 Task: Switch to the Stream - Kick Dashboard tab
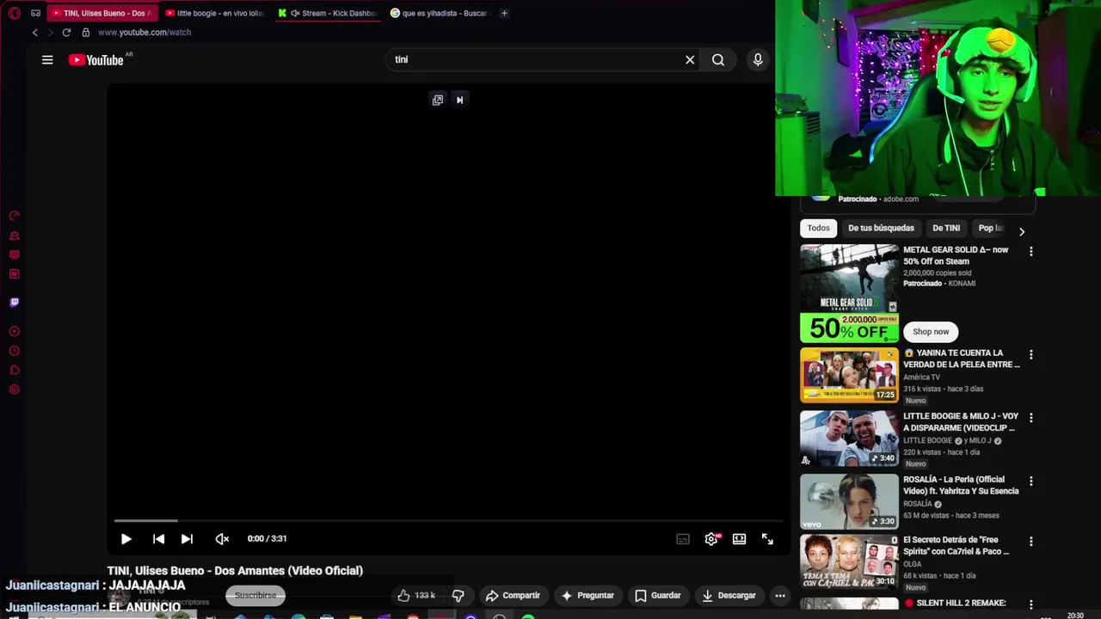click(328, 13)
